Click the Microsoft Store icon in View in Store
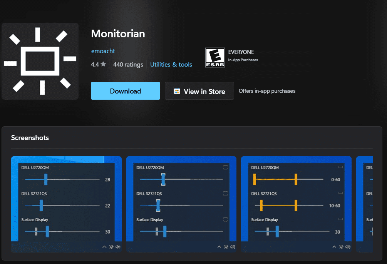 point(177,91)
